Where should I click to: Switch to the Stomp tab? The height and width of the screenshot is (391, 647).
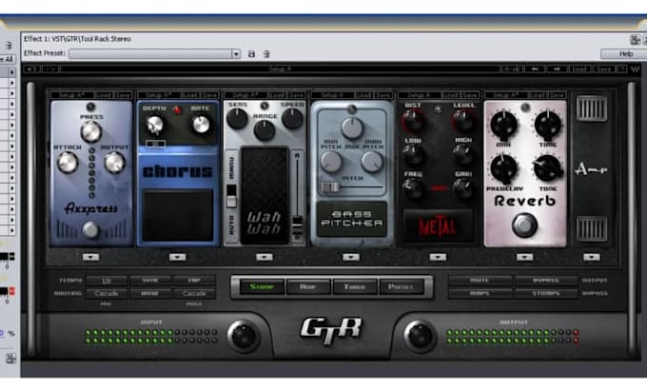point(262,286)
